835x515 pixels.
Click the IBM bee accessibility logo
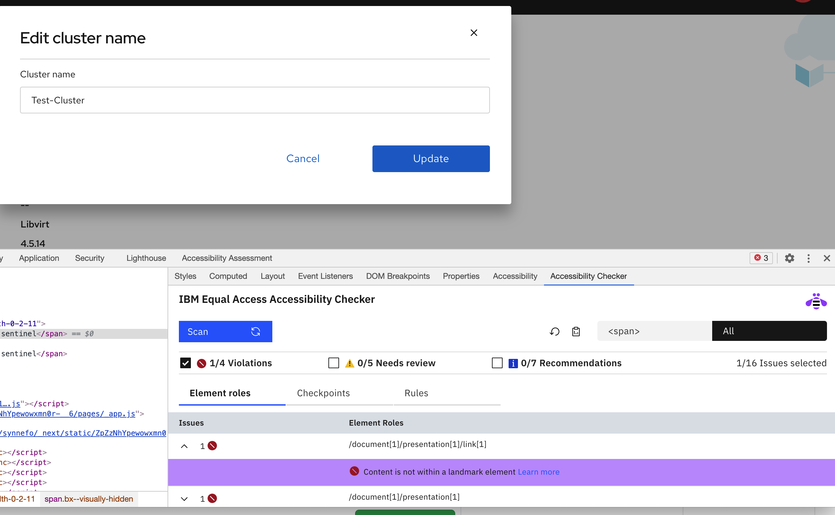816,301
